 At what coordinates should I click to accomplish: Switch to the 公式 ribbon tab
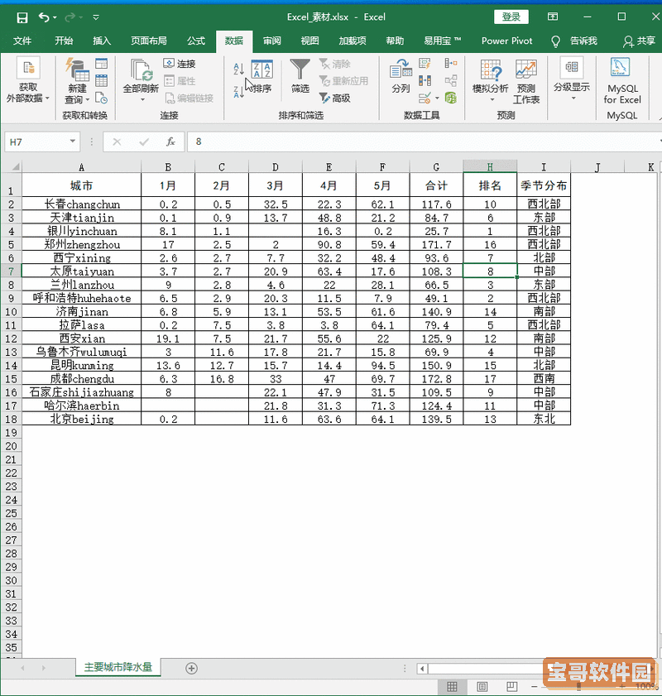click(x=195, y=41)
